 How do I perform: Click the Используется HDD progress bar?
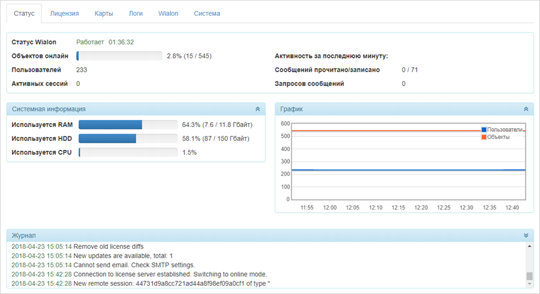tap(128, 138)
